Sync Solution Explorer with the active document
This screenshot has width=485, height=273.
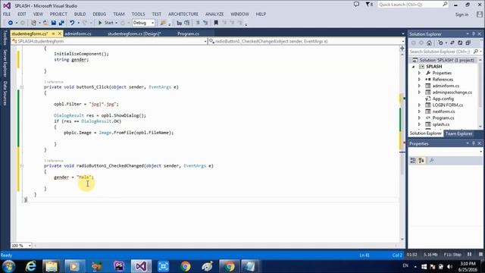coord(452,42)
